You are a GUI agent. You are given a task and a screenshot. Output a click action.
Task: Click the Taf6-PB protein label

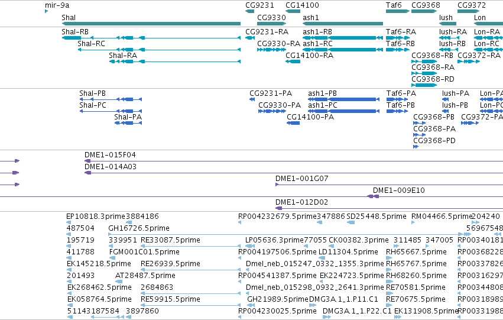click(401, 105)
